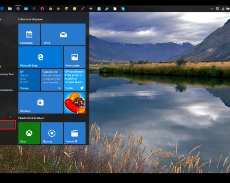Open Opera browser from the taskbar
The width and height of the screenshot is (230, 183).
point(42,8)
